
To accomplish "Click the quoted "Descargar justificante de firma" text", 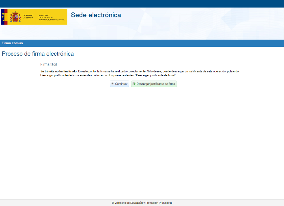I will coord(155,75).
